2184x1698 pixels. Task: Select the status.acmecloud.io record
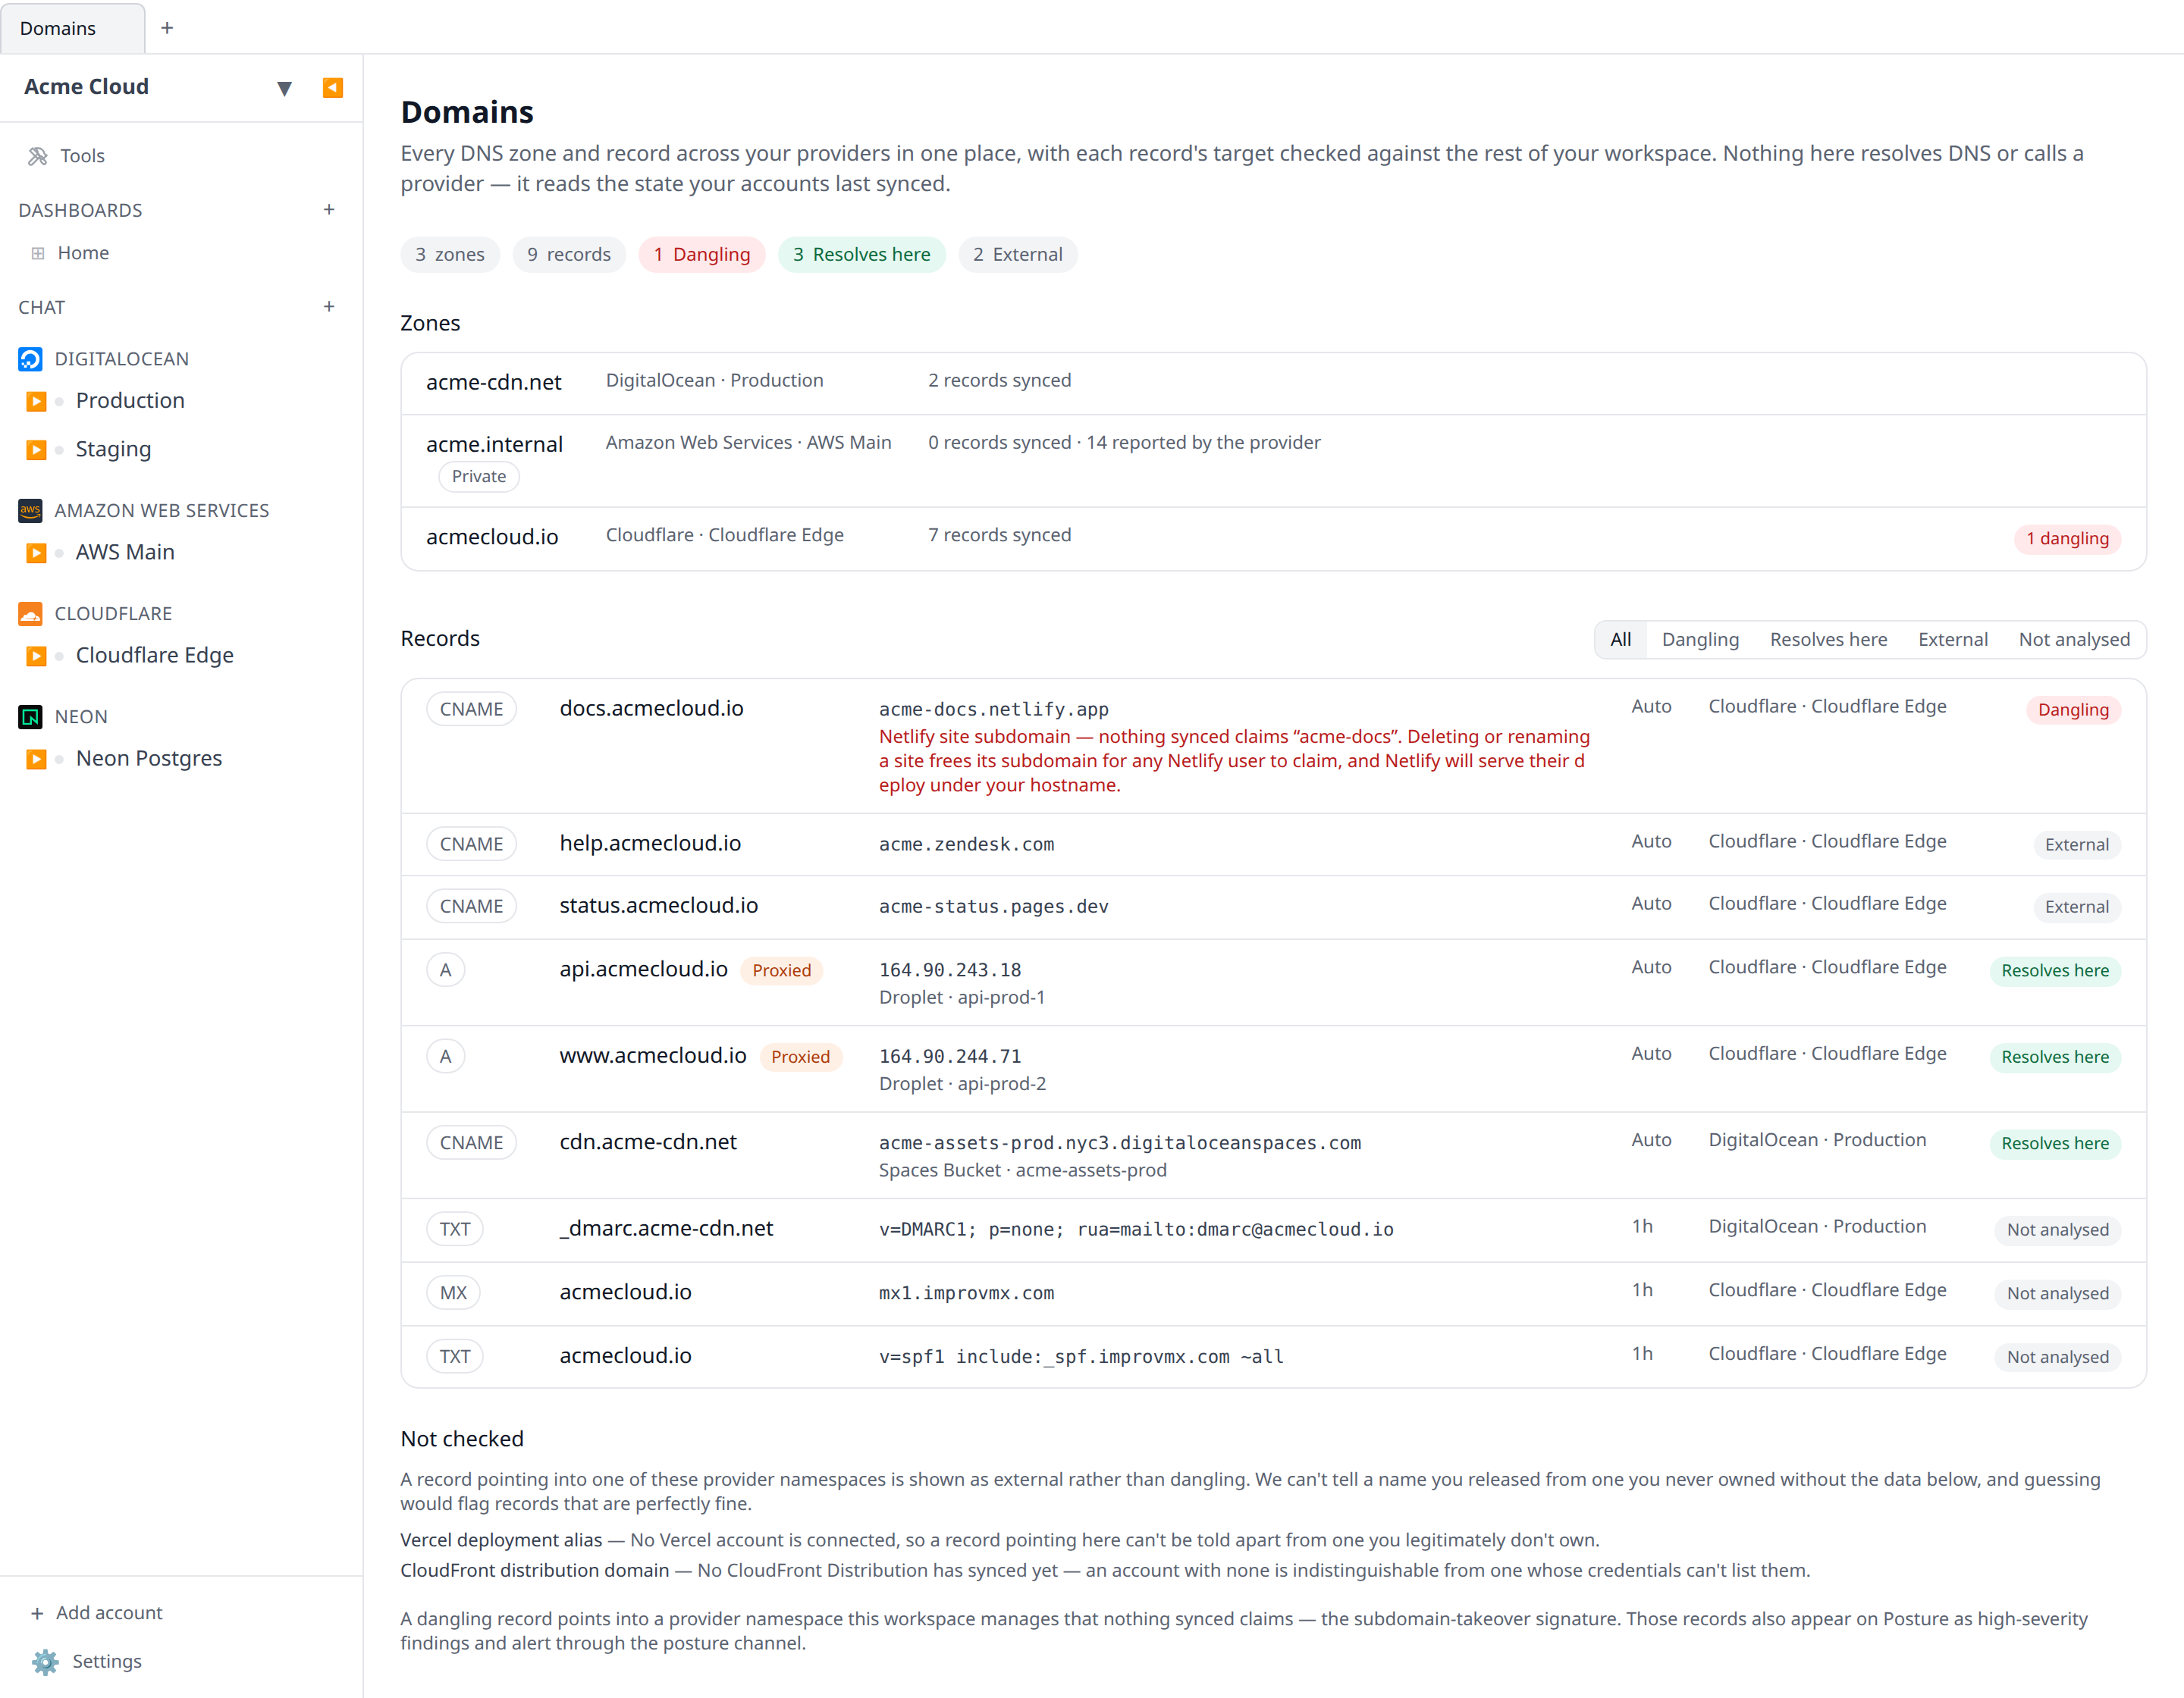[x=1273, y=907]
